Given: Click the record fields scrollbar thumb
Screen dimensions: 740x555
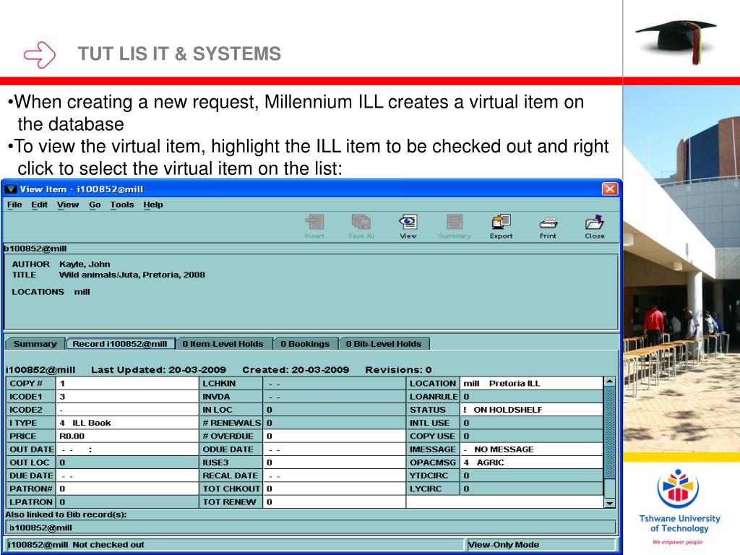Looking at the screenshot, I should [x=610, y=432].
